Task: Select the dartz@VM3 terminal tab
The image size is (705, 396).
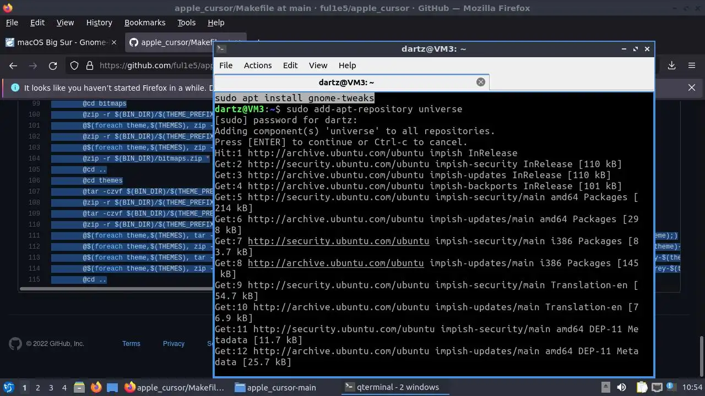Action: point(351,82)
